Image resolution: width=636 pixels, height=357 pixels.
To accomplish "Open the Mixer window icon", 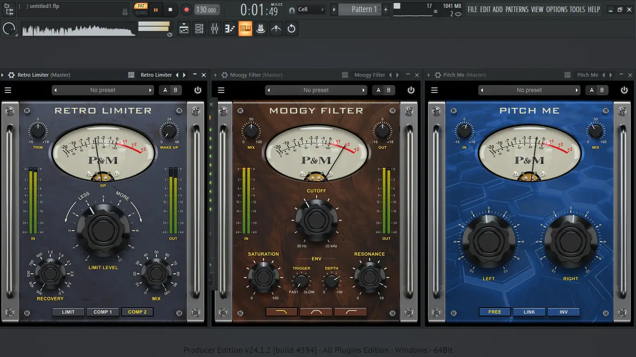I will tap(215, 29).
